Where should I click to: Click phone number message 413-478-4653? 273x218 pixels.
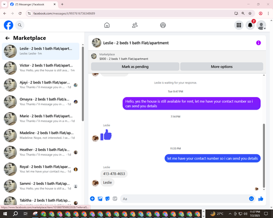point(114,174)
